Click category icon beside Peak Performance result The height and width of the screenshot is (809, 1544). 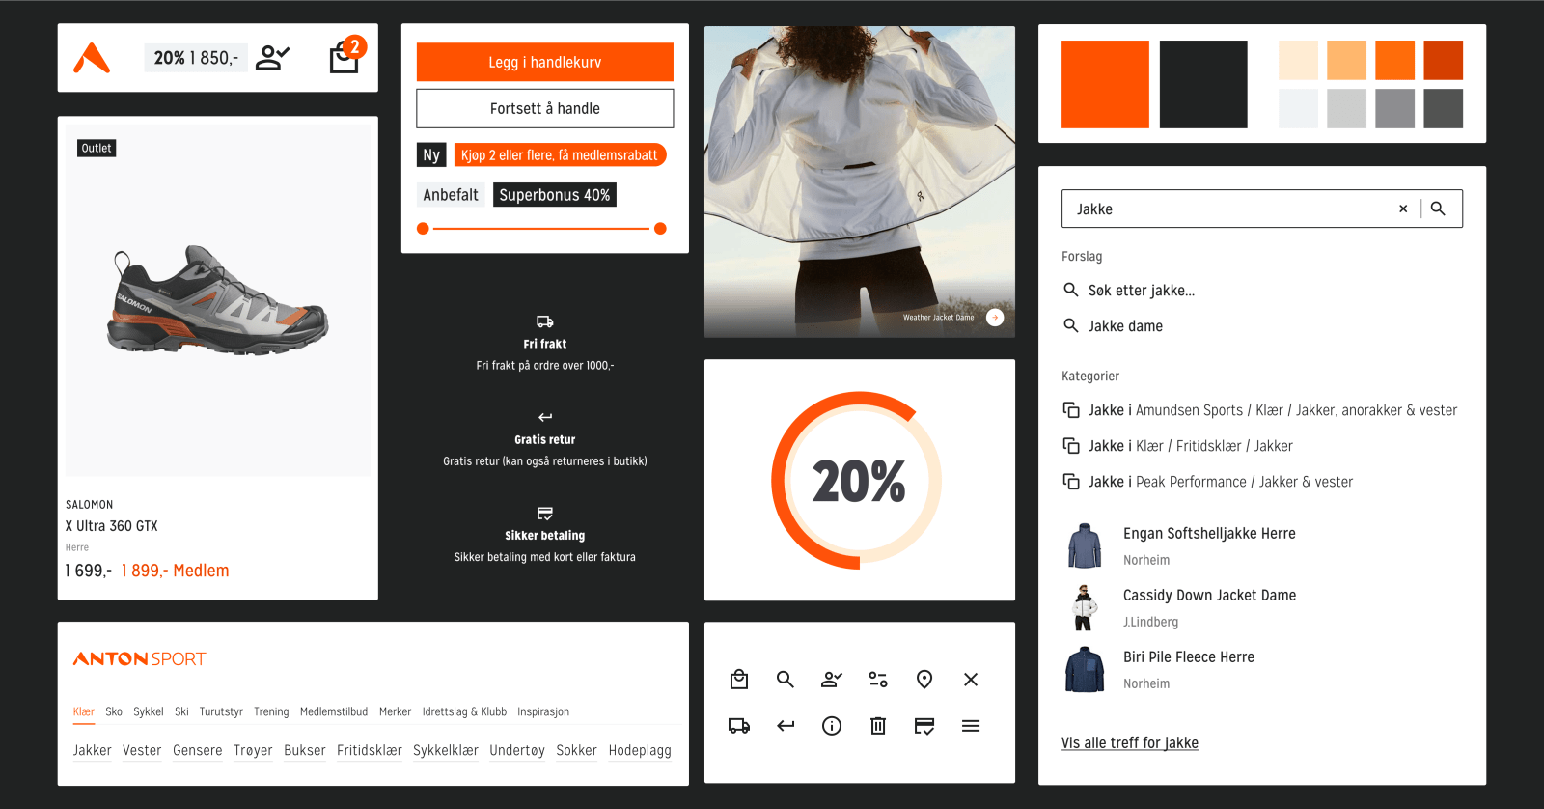[x=1071, y=482]
